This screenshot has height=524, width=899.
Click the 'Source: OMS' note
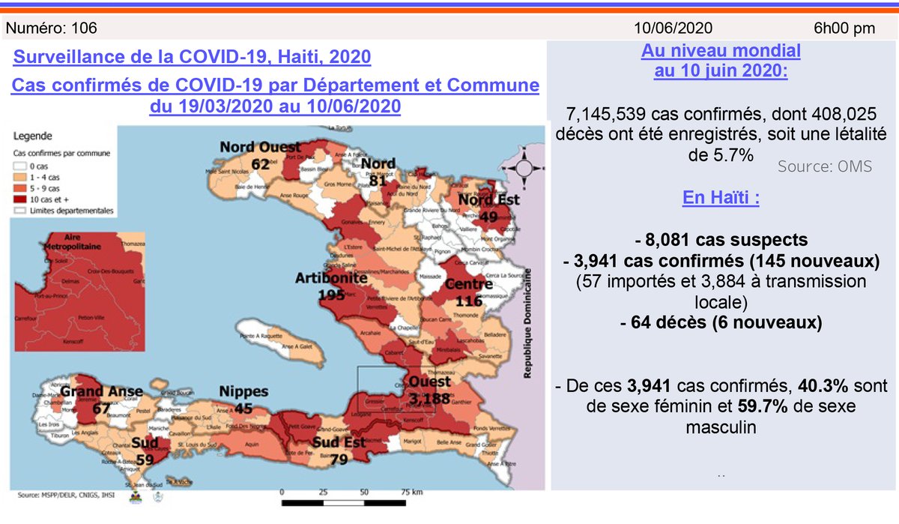[825, 166]
